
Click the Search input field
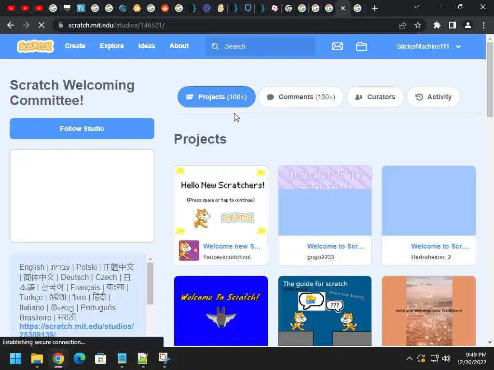[x=261, y=46]
